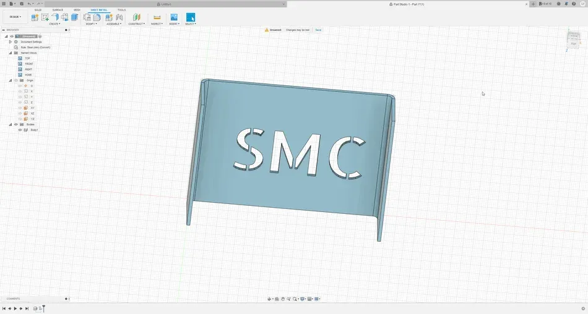Click the TOP face of the ViewCube
Screen dimensions: 588x314
click(x=574, y=43)
